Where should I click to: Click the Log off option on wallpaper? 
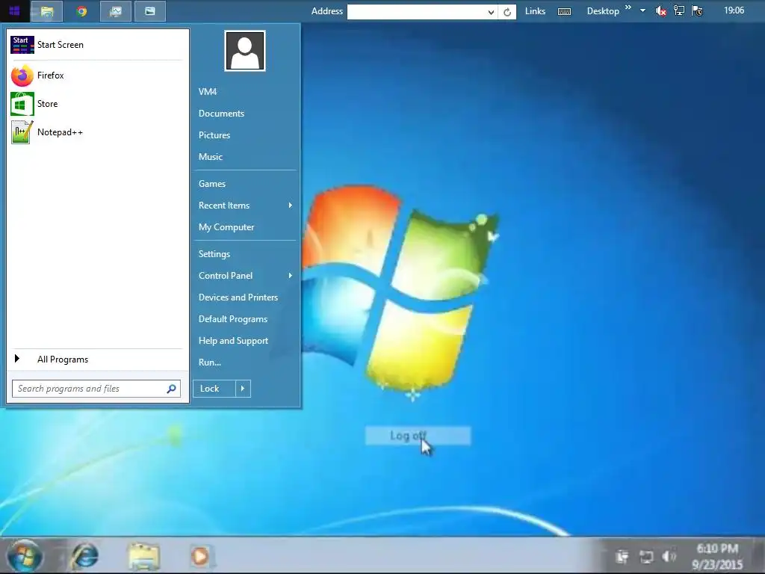(x=418, y=436)
